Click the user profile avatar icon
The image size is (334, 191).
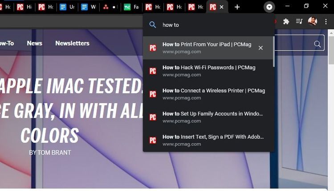pyautogui.click(x=313, y=21)
